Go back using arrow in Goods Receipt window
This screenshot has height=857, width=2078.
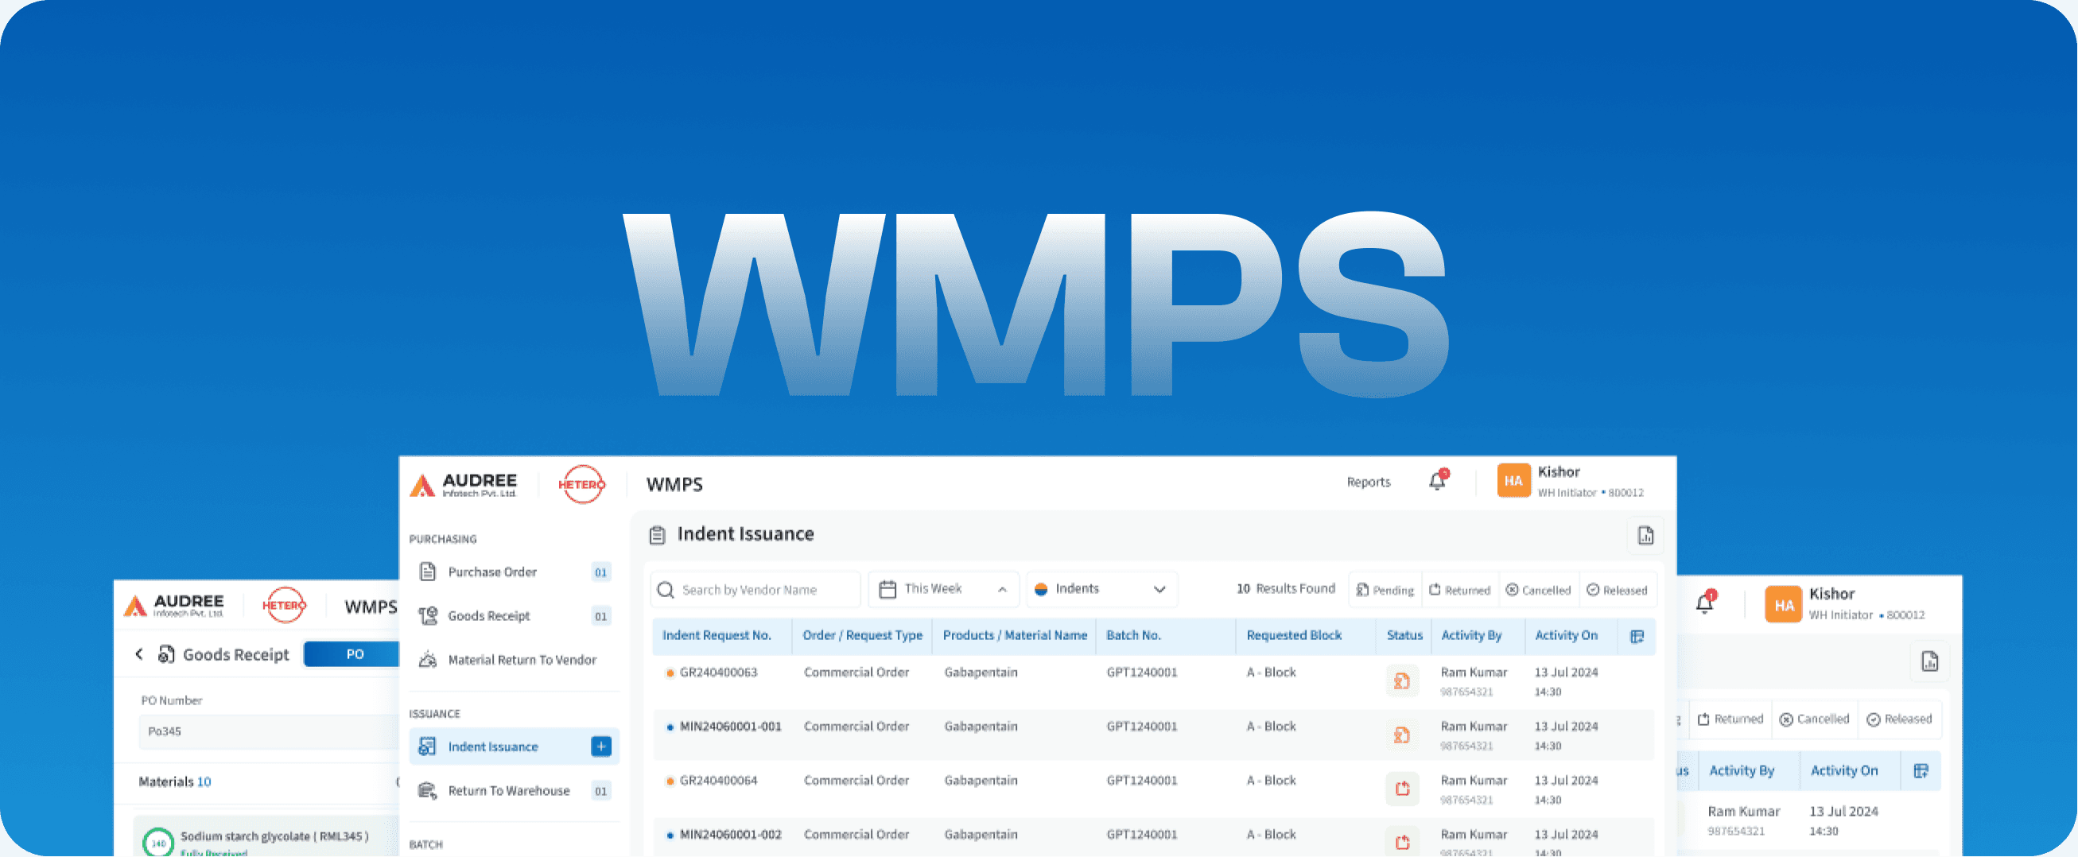coord(138,654)
